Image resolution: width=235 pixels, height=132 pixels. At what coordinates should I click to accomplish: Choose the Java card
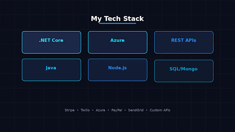(x=51, y=70)
